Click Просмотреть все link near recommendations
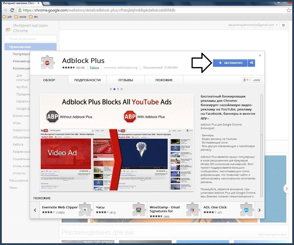 [x=272, y=234]
